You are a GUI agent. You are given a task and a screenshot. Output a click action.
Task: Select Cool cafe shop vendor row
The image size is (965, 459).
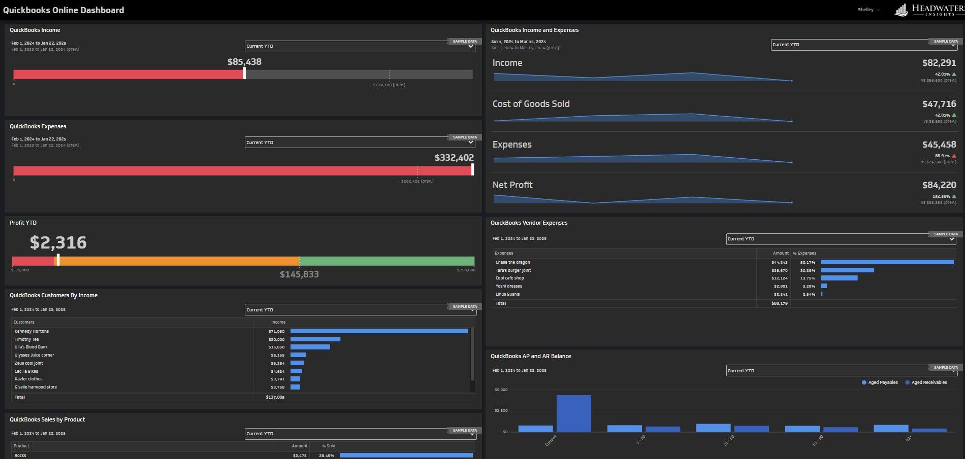click(x=724, y=278)
